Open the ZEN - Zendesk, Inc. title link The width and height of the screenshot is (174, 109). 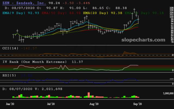pyautogui.click(x=24, y=3)
